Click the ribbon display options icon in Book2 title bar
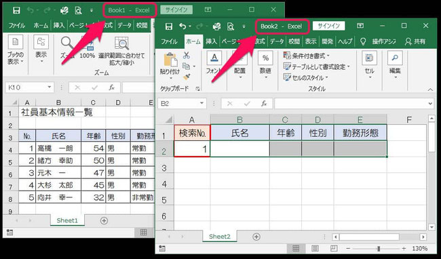The image size is (441, 259). point(360,26)
